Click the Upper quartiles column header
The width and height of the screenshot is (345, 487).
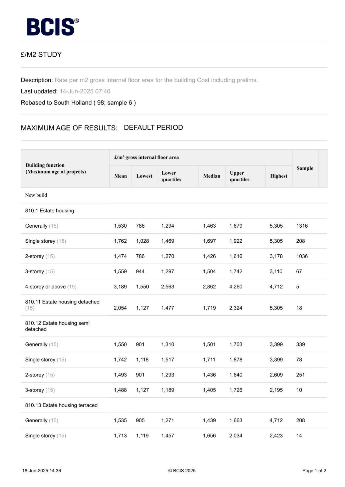point(239,176)
